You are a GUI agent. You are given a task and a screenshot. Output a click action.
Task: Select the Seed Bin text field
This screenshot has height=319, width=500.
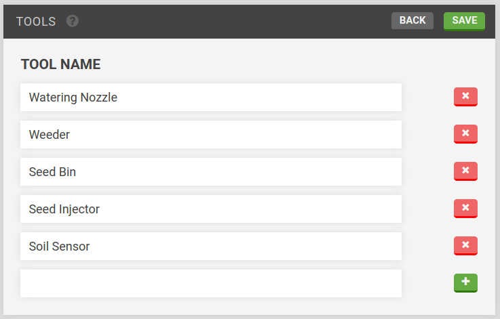pos(210,172)
